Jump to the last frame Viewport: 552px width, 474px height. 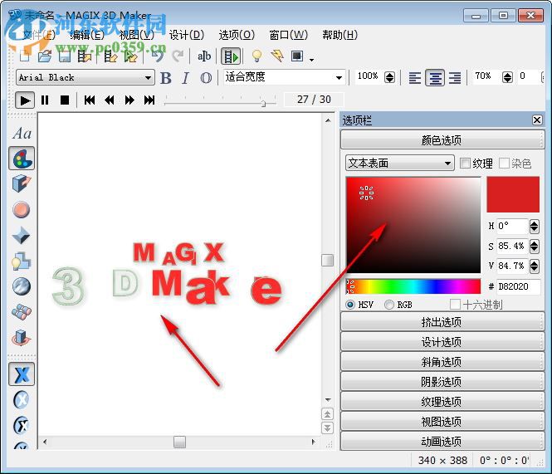click(149, 100)
